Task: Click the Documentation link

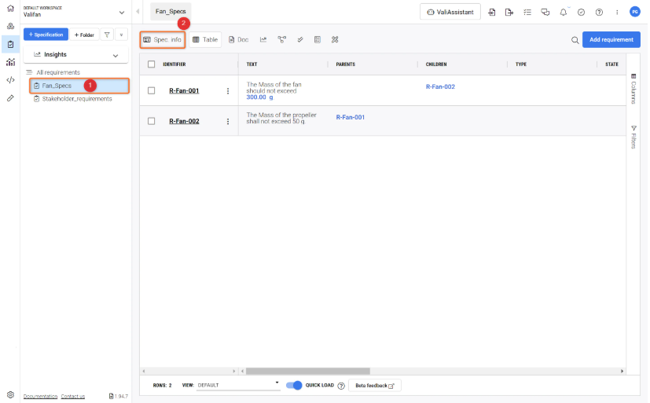Action: (x=40, y=397)
